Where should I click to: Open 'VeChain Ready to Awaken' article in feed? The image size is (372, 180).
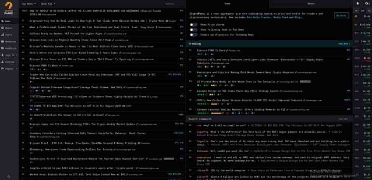[x=66, y=34]
